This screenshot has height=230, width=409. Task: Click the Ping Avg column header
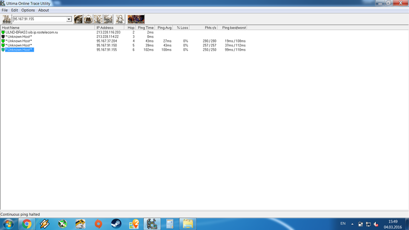(x=164, y=28)
